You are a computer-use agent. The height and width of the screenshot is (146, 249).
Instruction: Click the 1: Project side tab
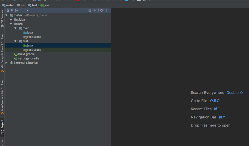[2, 127]
